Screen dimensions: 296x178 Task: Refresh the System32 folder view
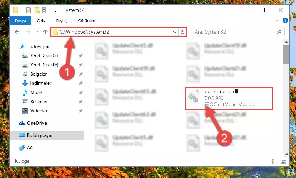click(x=182, y=32)
